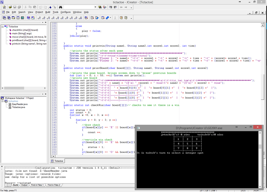Click the Save file toolbar icon
The width and height of the screenshot is (267, 192).
[x=15, y=7]
